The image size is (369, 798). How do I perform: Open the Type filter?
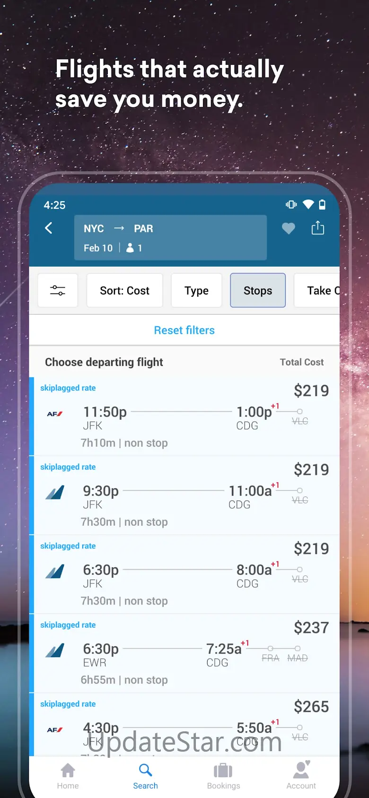tap(196, 290)
